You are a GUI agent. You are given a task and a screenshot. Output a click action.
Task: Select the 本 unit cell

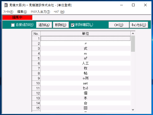pyautogui.click(x=86, y=98)
